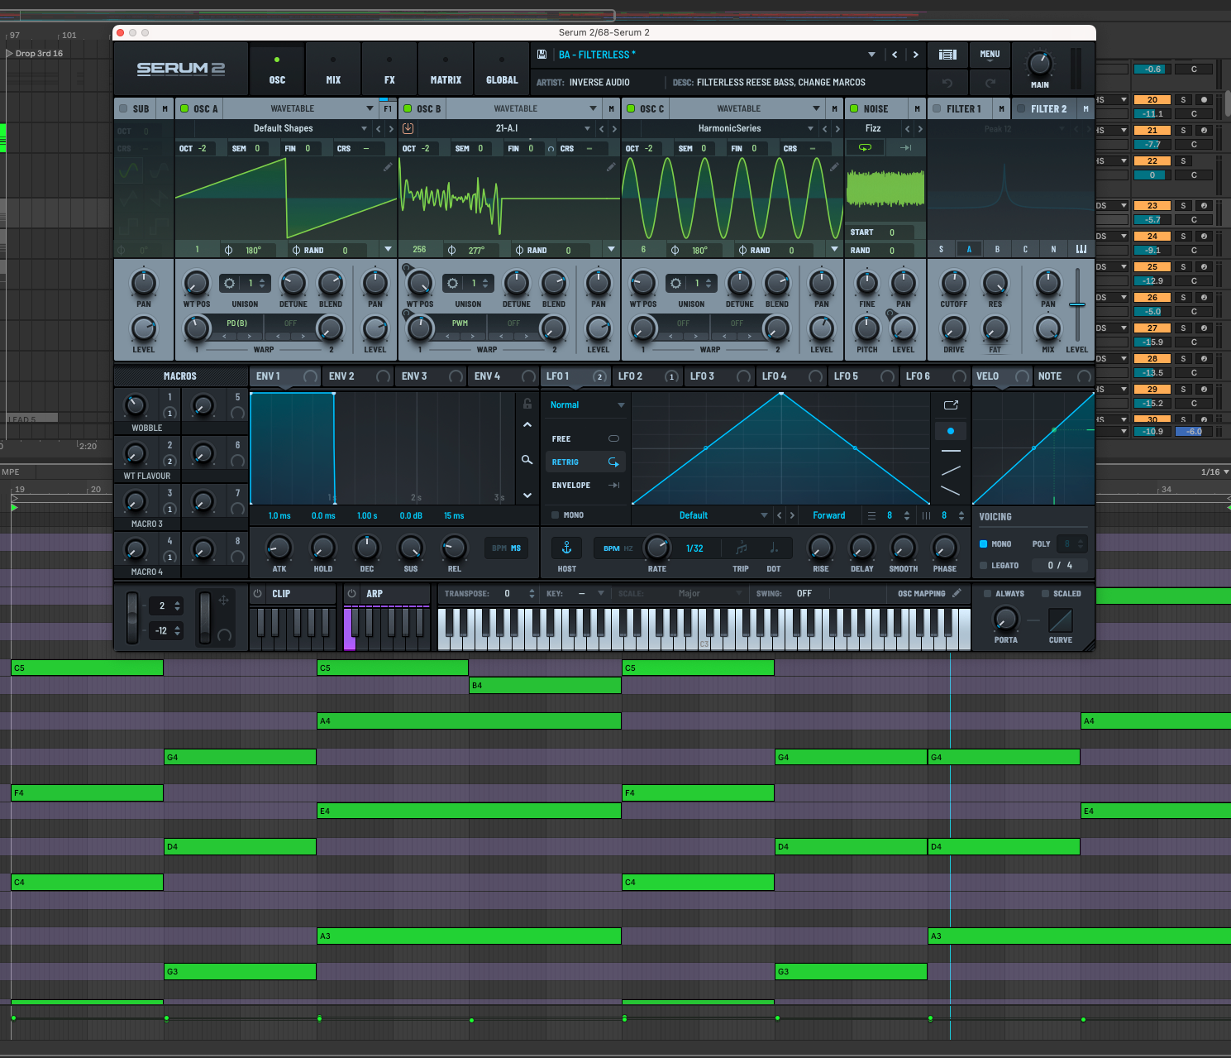Open the LFO mode 'Normal' dropdown
1231x1058 pixels.
[587, 405]
